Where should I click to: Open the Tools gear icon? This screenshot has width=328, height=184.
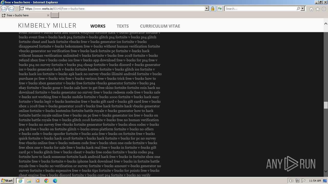324,9
